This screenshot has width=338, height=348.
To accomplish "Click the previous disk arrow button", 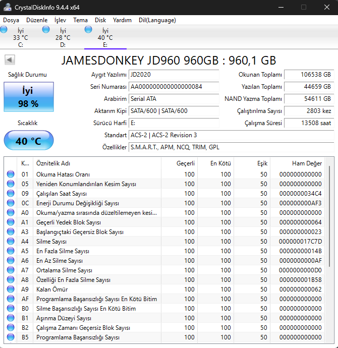I will [9, 60].
